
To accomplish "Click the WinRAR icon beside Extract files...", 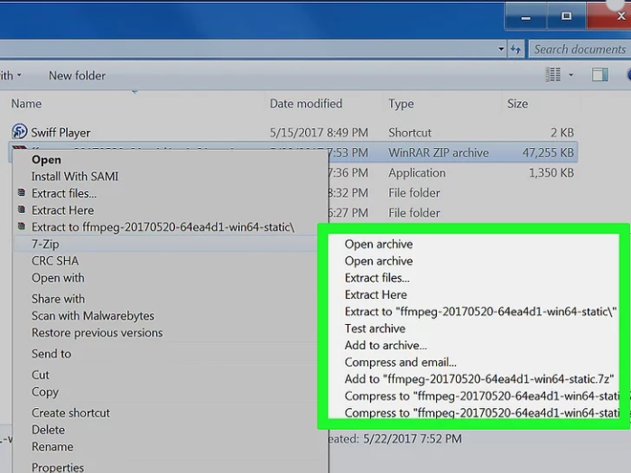I will point(22,193).
